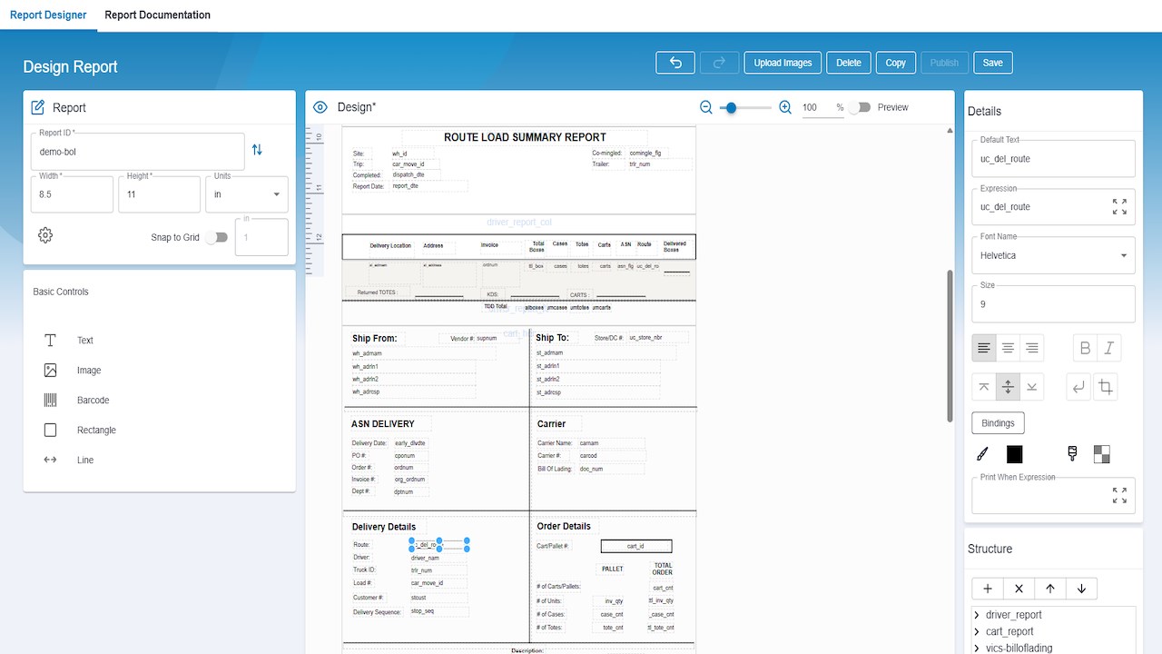Turn on Snap to Grid
1162x654 pixels.
pos(216,237)
